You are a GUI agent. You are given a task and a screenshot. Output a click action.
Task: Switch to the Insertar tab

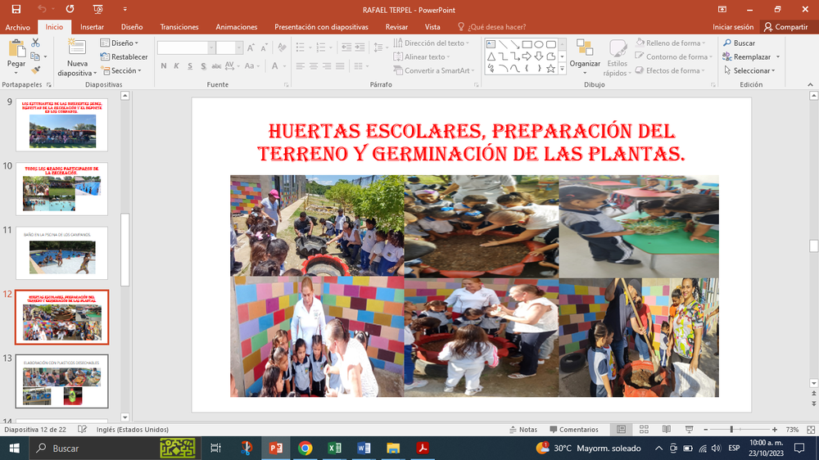pyautogui.click(x=92, y=27)
